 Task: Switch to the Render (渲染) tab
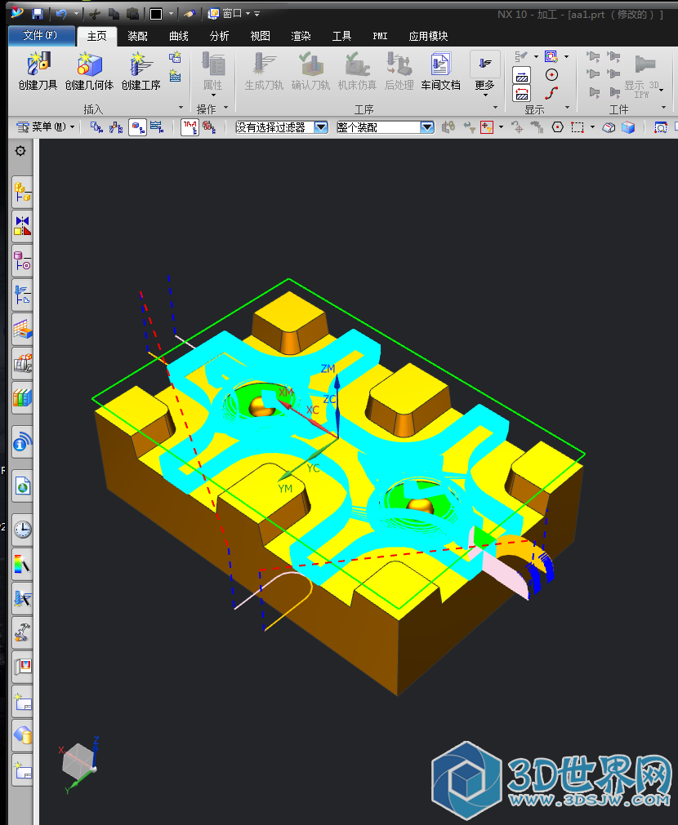[301, 36]
